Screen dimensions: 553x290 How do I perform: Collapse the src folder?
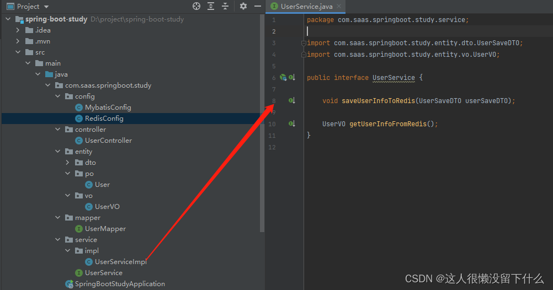coord(18,52)
